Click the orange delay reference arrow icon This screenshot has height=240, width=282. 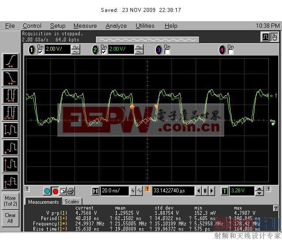[x=147, y=189]
